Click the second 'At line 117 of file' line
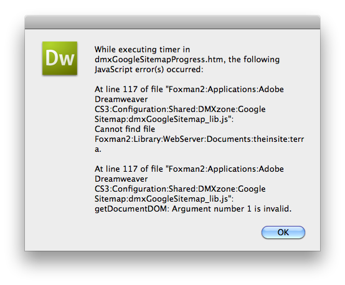The image size is (345, 285). (189, 169)
